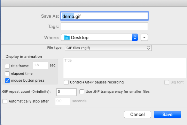Open the Where location dropdown
Viewport: 187px width, 125px height.
pyautogui.click(x=100, y=37)
